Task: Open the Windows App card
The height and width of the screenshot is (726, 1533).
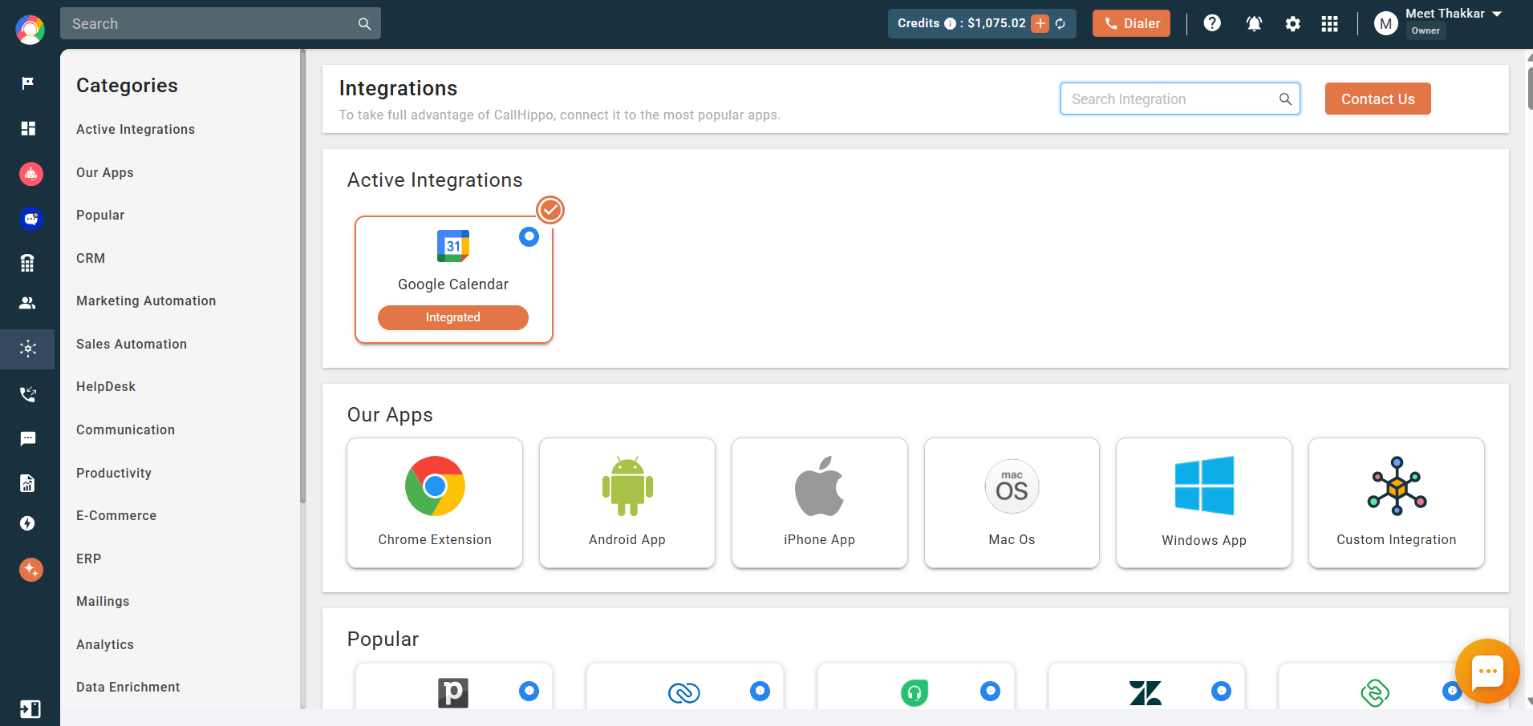Action: 1204,502
